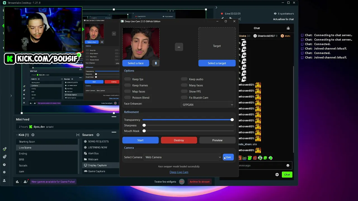
Task: Click the blue Start button
Action: (140, 140)
